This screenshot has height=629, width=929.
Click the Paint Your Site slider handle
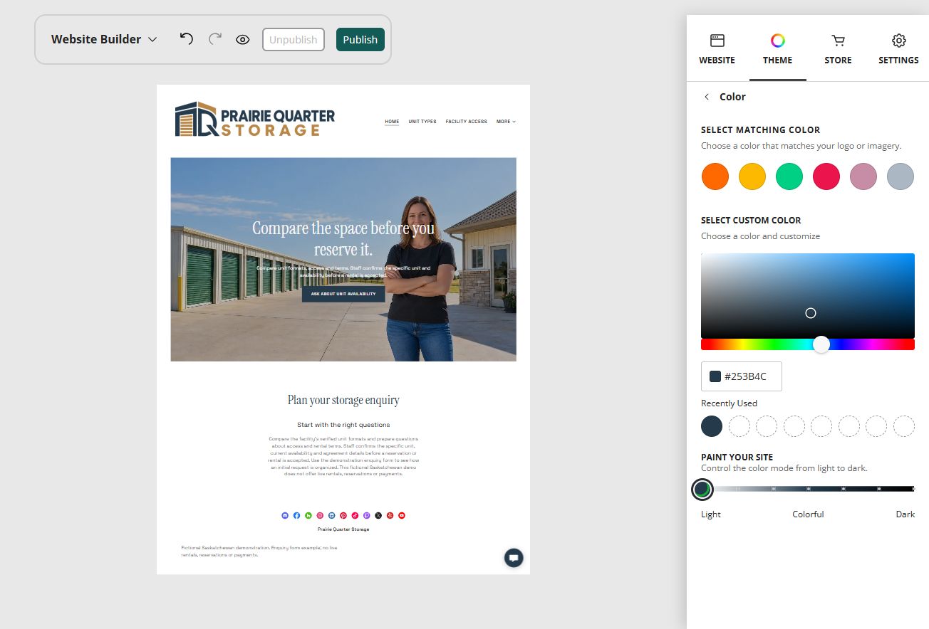pyautogui.click(x=702, y=489)
